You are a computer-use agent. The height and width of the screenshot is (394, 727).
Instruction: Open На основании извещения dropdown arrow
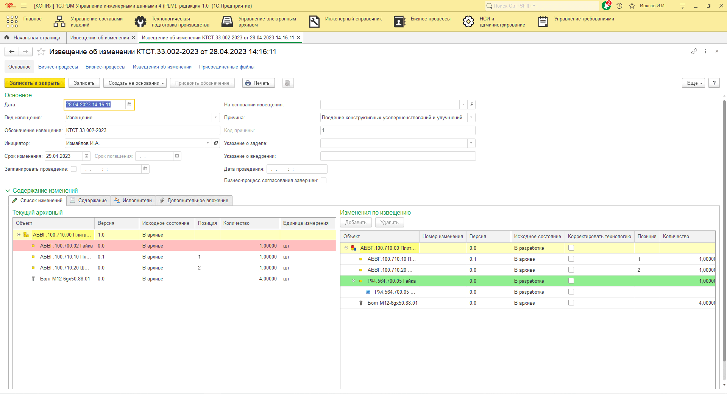pos(463,104)
